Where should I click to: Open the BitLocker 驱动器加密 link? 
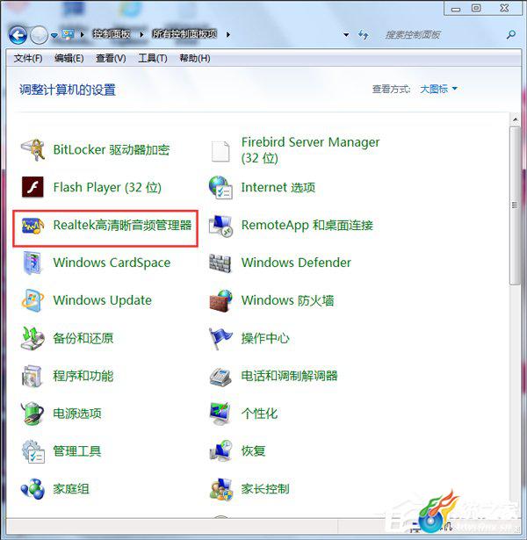pos(112,150)
